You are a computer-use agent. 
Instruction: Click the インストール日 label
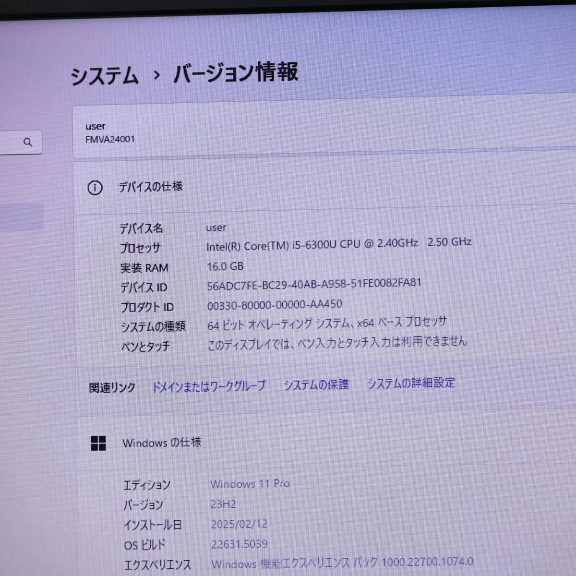coord(153,525)
